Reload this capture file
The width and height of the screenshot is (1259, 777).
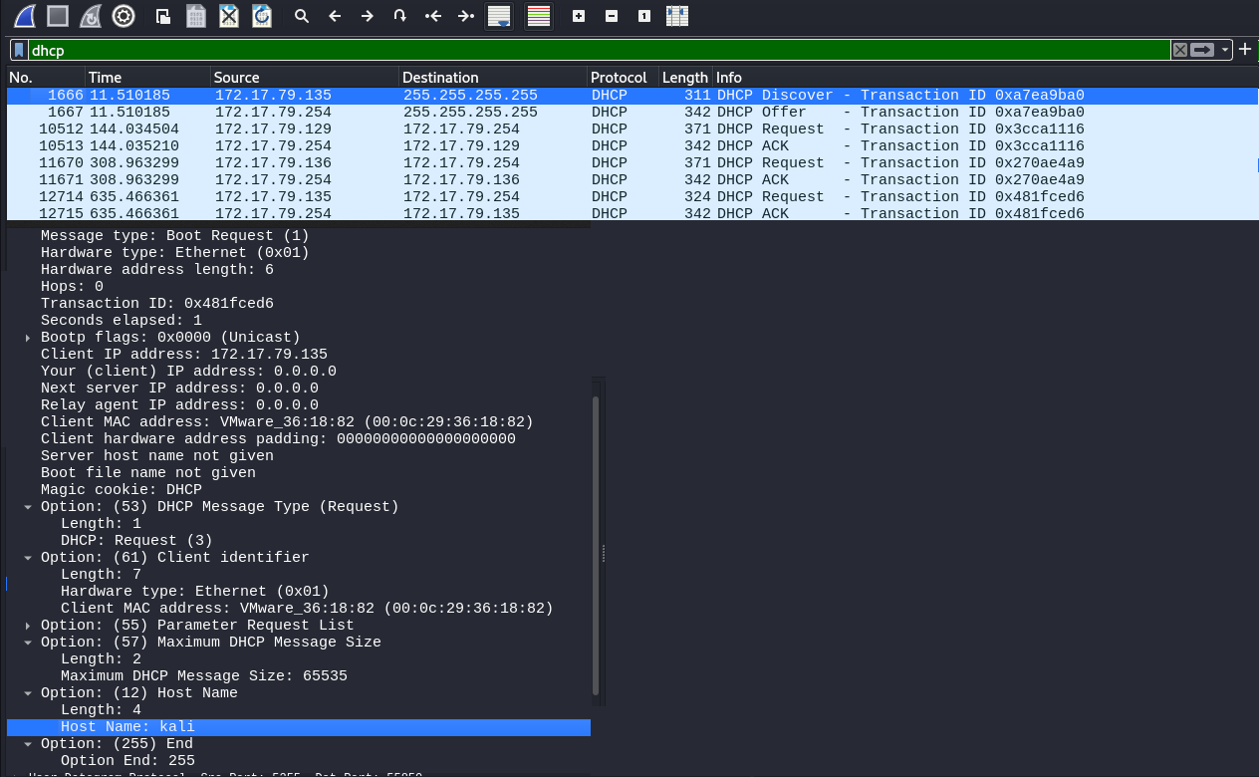click(x=262, y=16)
